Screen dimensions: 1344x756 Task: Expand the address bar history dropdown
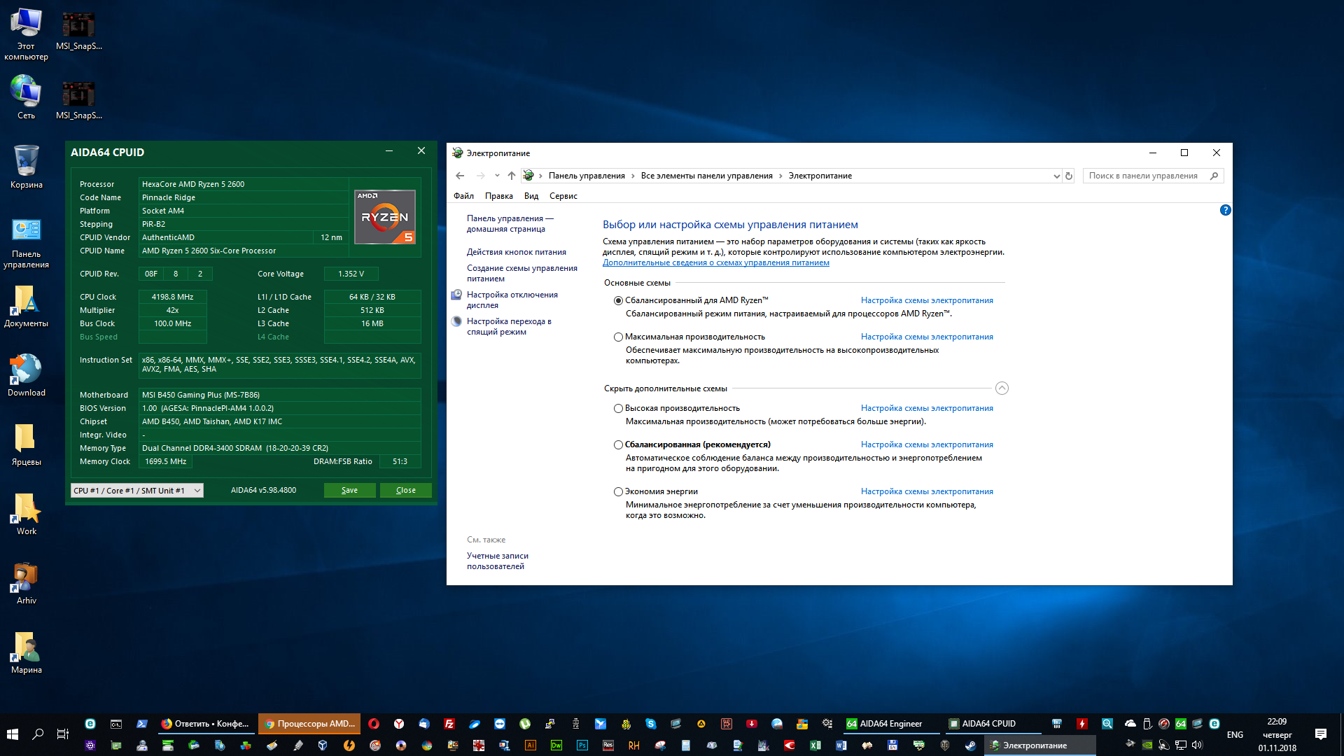1056,176
